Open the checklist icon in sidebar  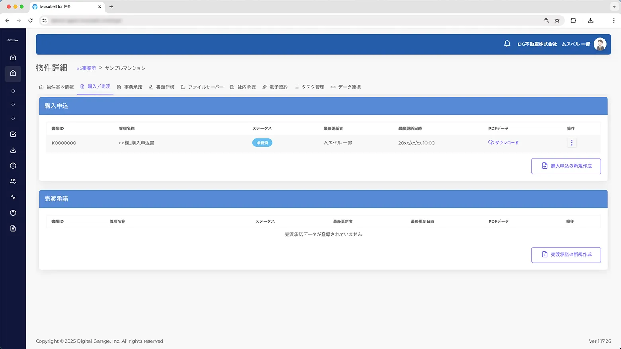(13, 135)
